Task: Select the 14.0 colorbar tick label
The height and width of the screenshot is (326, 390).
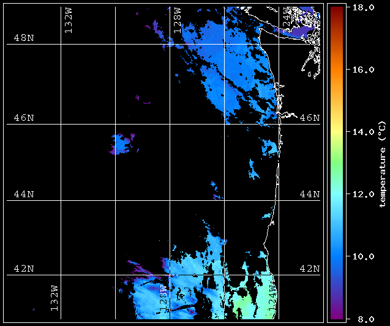Action: pos(361,132)
